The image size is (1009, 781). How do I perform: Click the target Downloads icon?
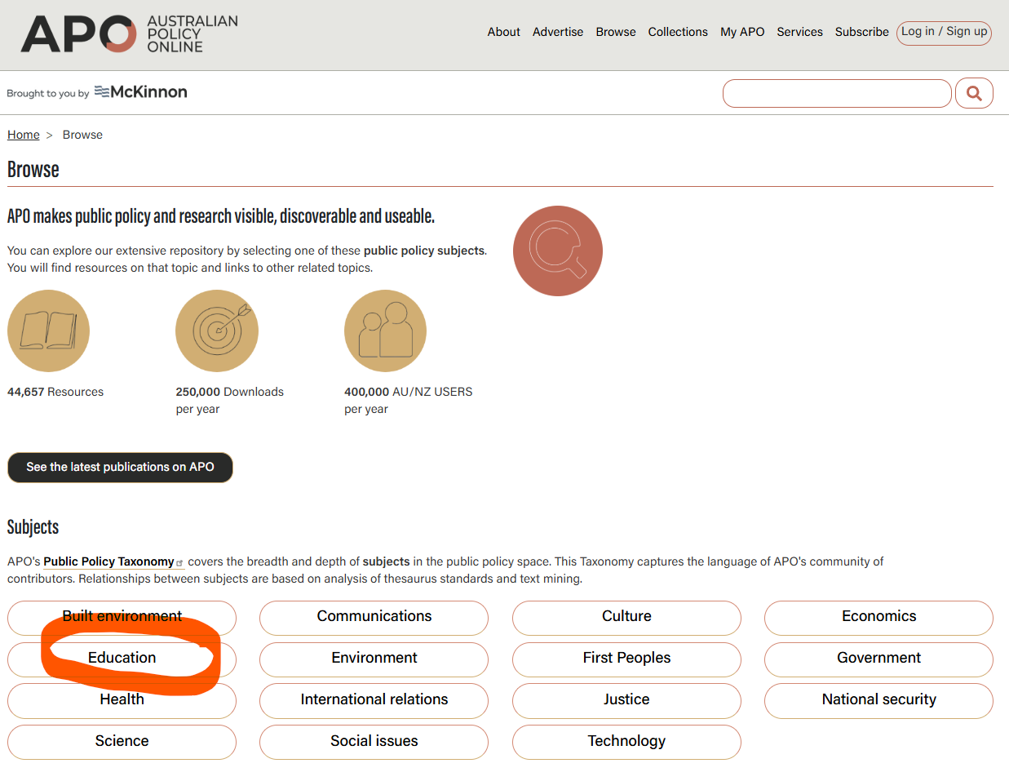[x=217, y=330]
